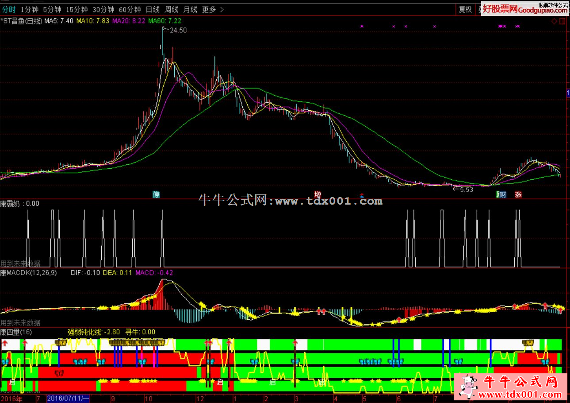
Task: Click month 12 on the date axis
Action: pyautogui.click(x=199, y=399)
